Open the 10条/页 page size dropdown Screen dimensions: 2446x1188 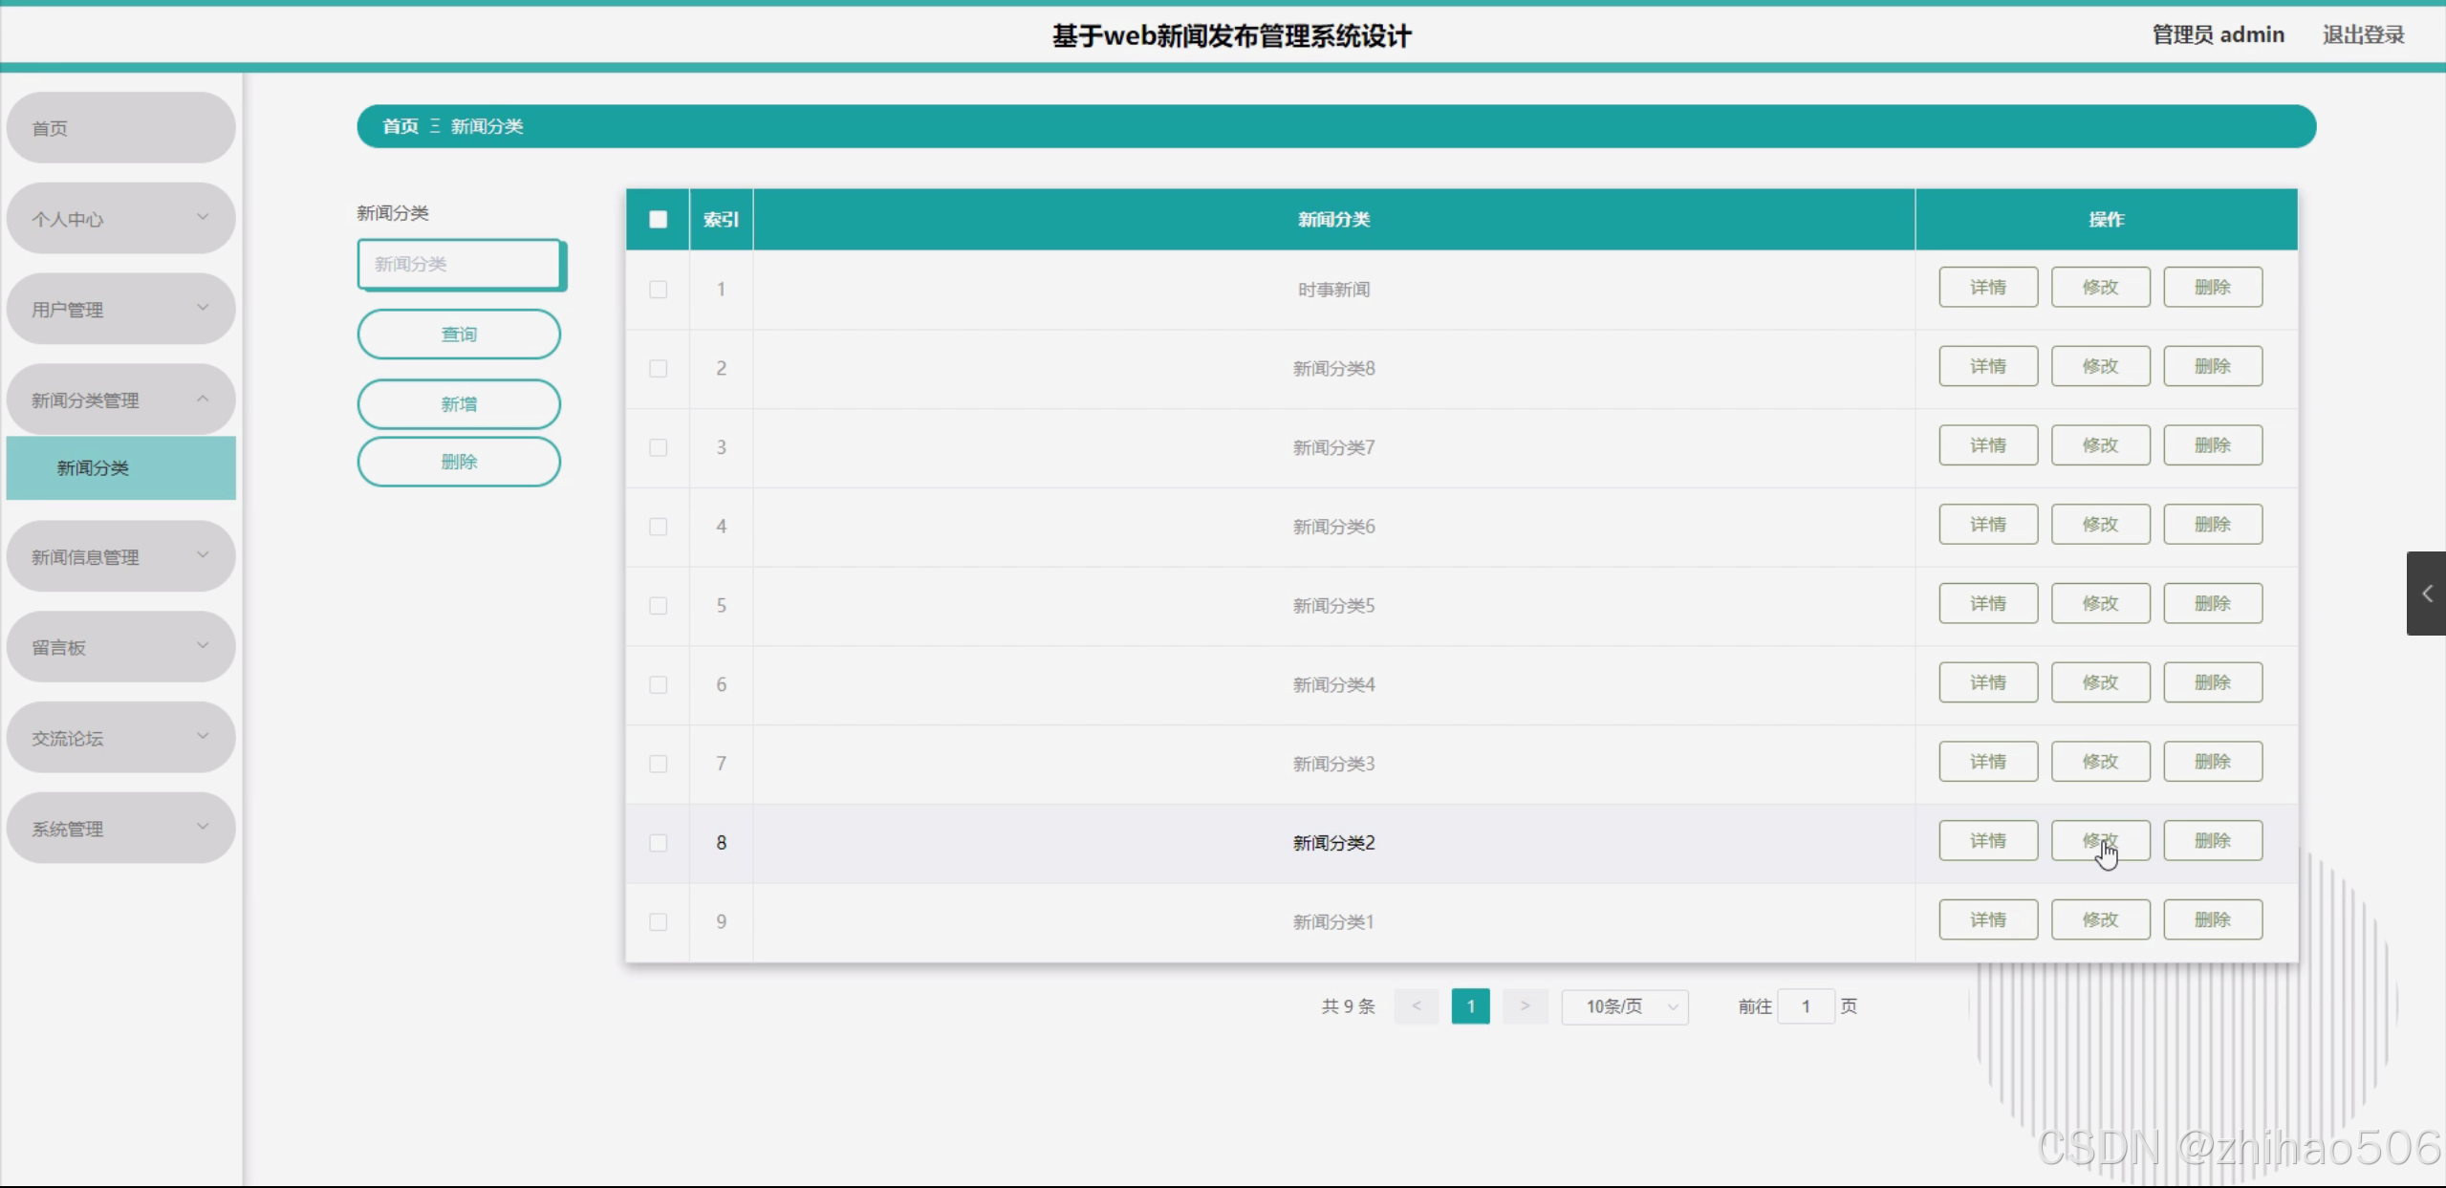click(1624, 1005)
